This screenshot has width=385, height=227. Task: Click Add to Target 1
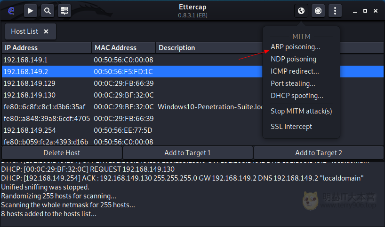(x=188, y=153)
